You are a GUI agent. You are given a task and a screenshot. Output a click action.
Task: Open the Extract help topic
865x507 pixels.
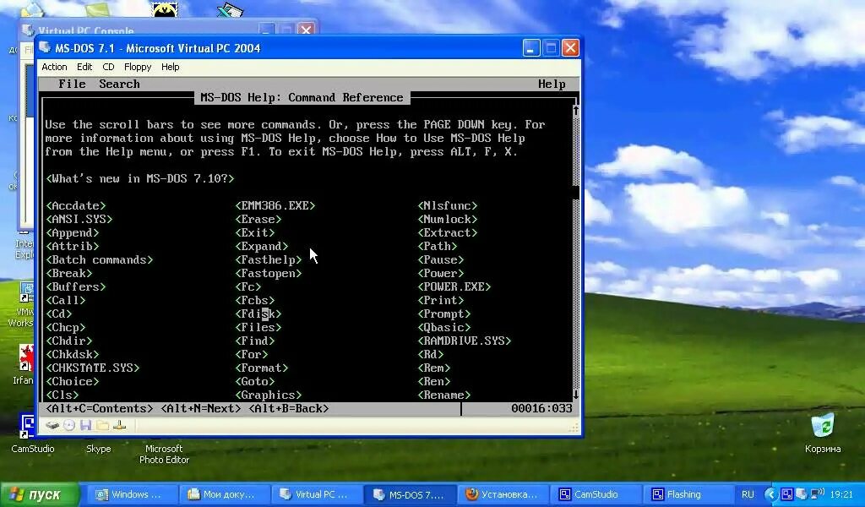(448, 232)
